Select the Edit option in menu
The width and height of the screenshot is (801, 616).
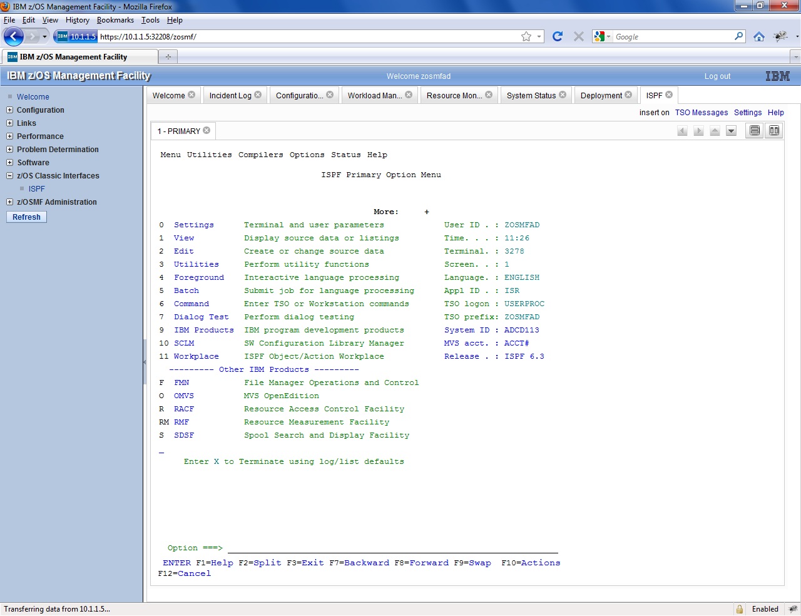184,251
